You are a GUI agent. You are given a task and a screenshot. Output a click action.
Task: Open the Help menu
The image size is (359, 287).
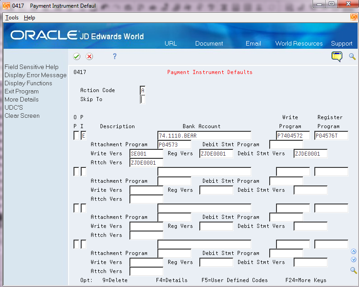29,18
